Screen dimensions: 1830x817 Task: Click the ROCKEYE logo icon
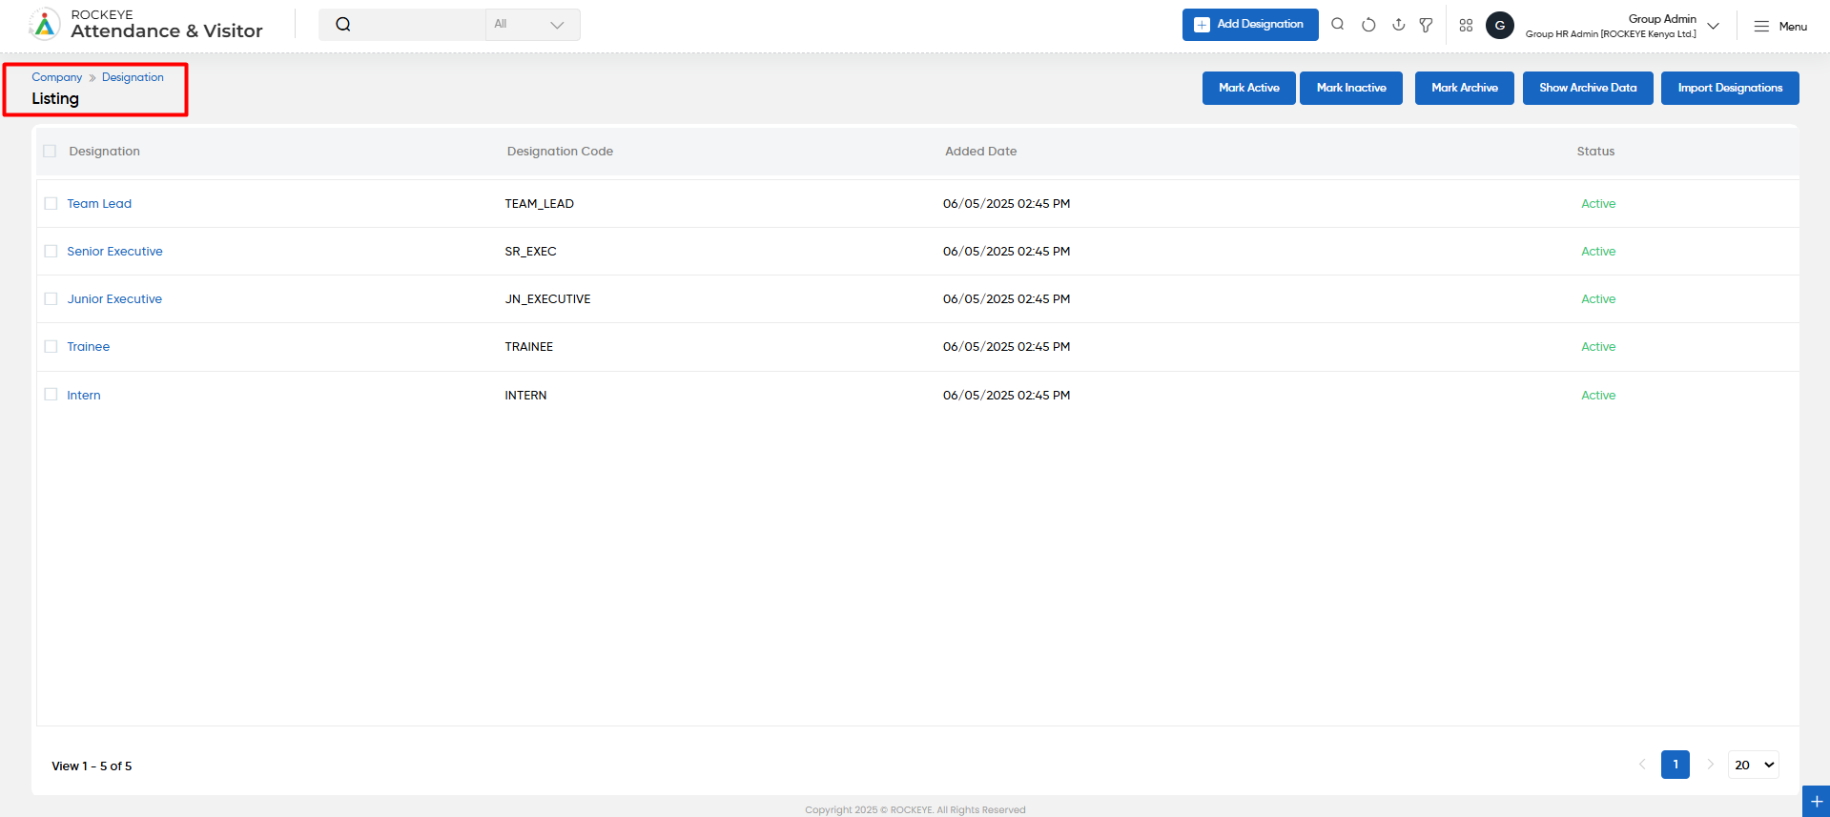coord(44,25)
